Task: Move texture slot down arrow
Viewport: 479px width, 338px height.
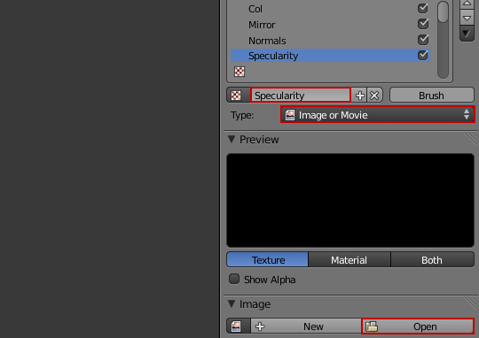Action: tap(467, 19)
